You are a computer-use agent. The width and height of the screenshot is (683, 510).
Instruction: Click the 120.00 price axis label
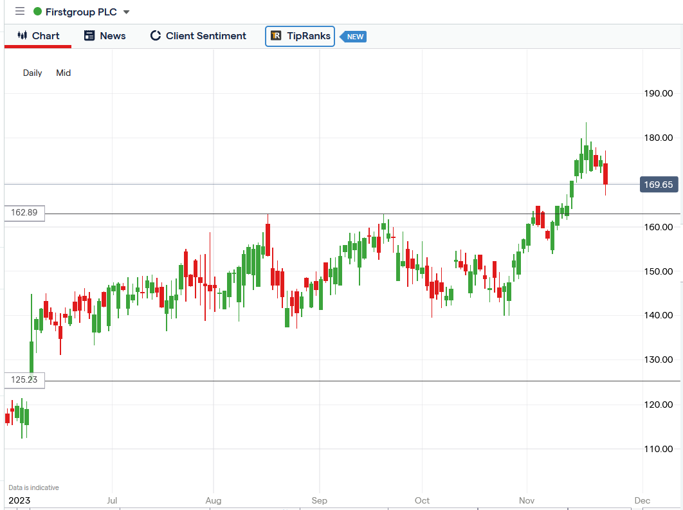tap(658, 405)
